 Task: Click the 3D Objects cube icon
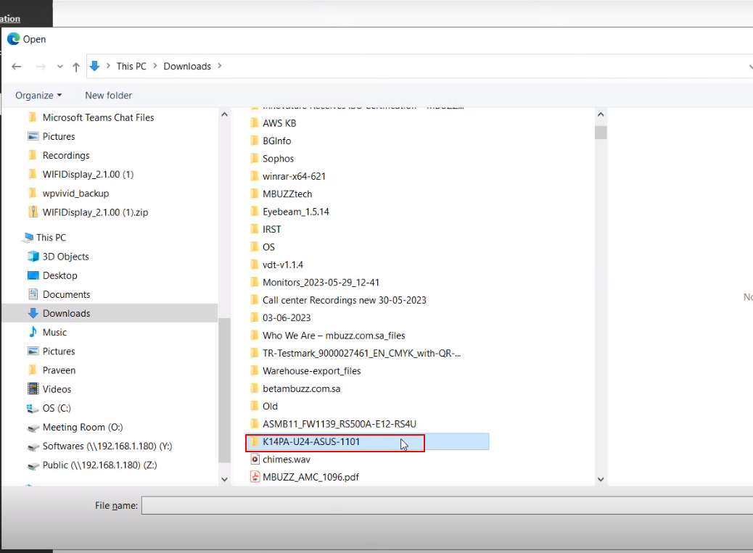(33, 256)
